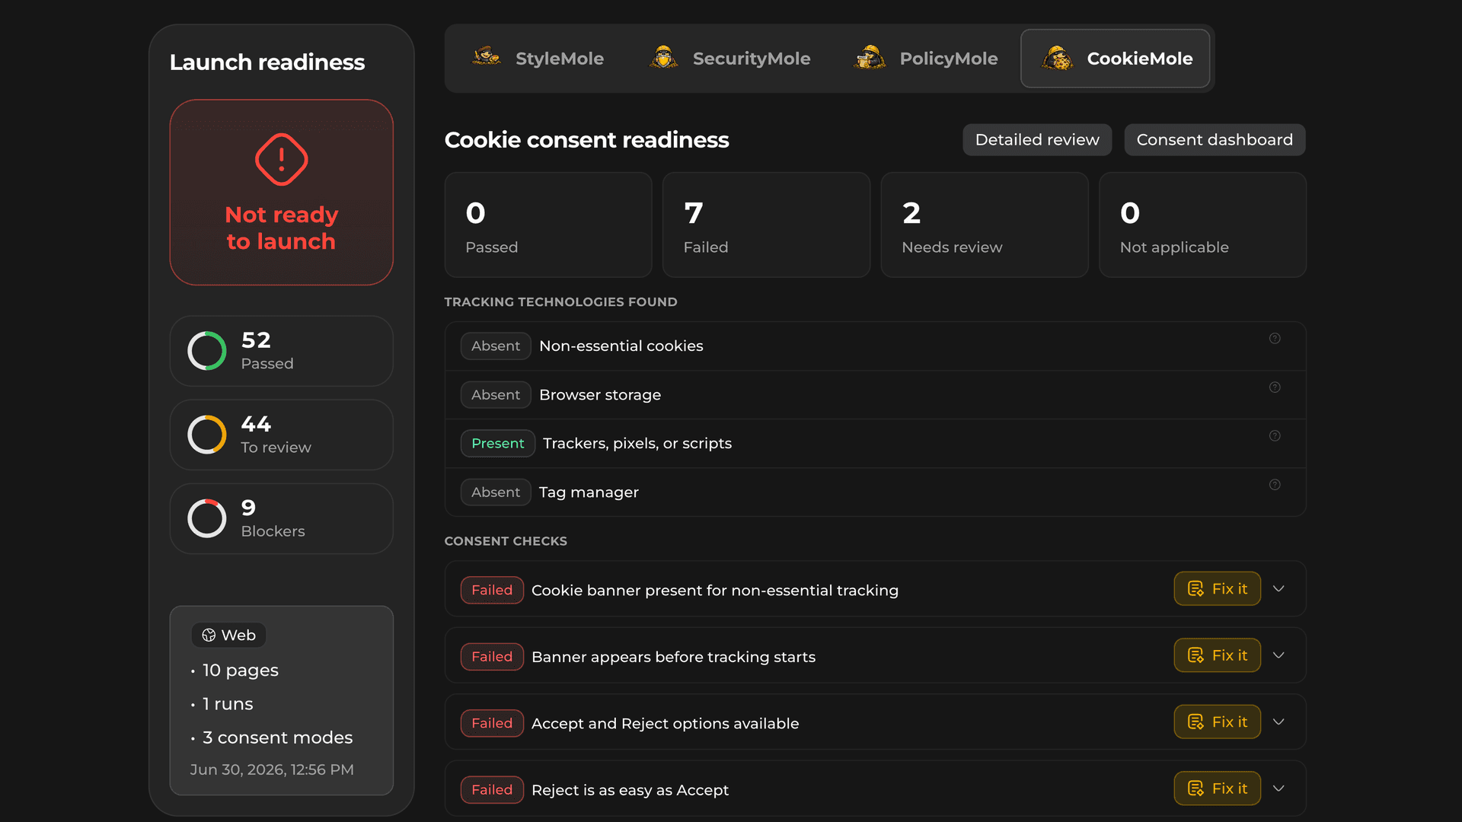
Task: Click Failed badge on Cookie banner present row
Action: (x=492, y=590)
